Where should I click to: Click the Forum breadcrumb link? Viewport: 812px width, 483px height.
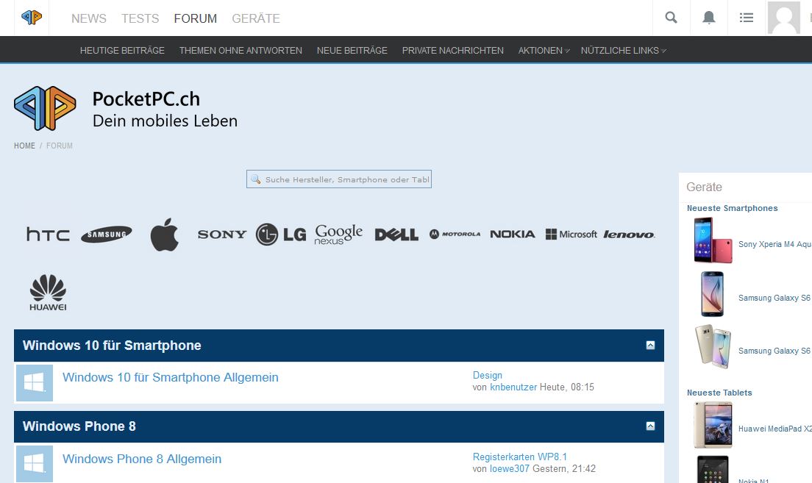coord(60,146)
